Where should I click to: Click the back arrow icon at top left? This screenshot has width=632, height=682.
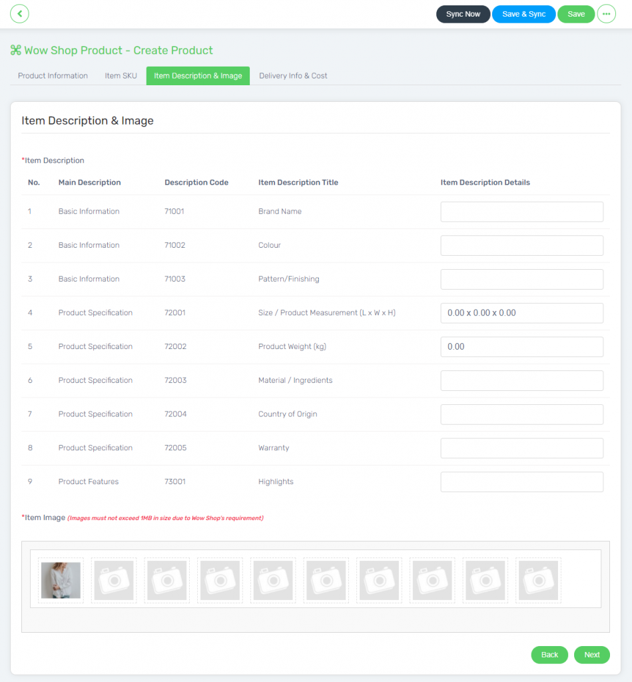pyautogui.click(x=19, y=13)
